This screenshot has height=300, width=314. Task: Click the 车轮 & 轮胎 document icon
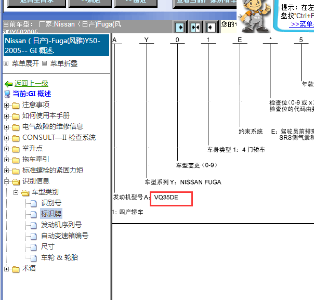coord(34,258)
